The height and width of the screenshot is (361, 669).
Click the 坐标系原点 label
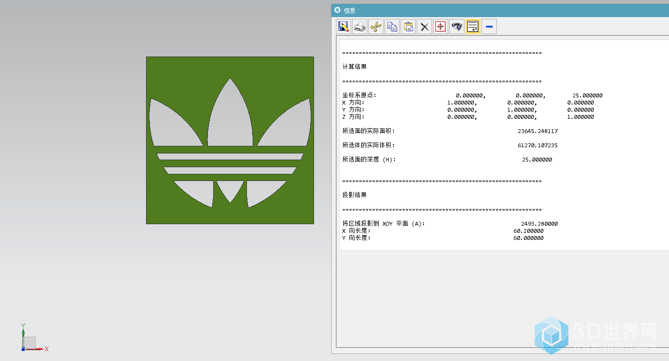(359, 95)
